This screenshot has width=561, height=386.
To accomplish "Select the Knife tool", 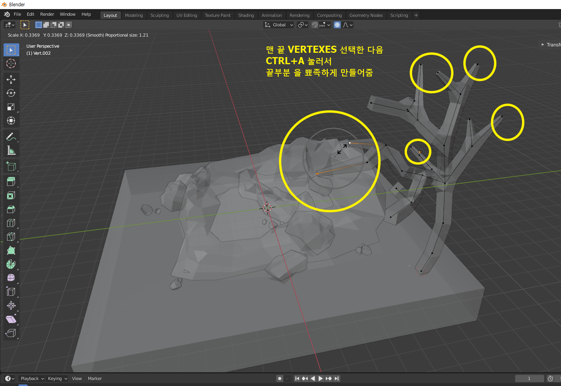I will click(x=11, y=237).
